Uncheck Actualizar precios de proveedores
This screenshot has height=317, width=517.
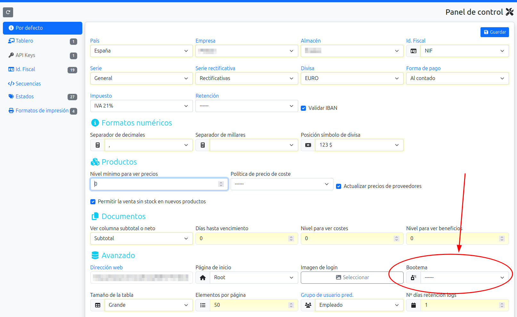click(339, 186)
